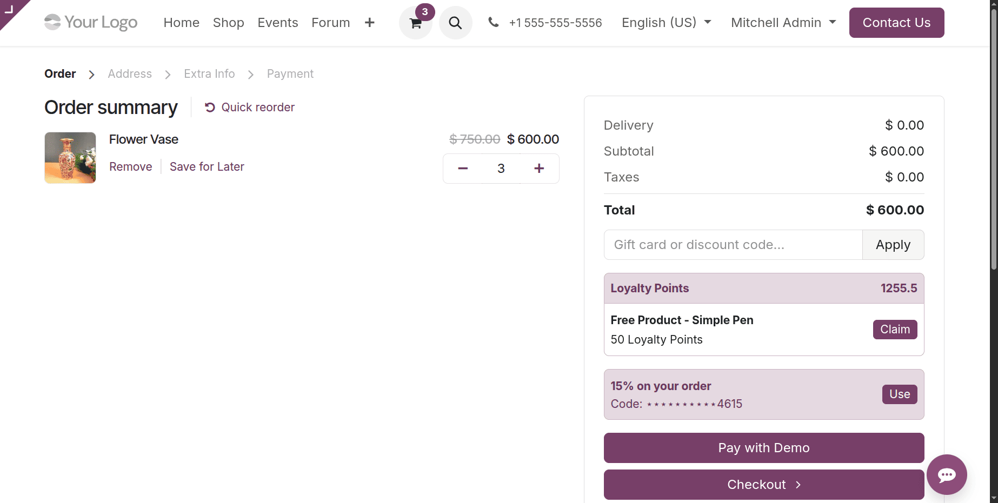Apply the discount code

[x=893, y=245]
